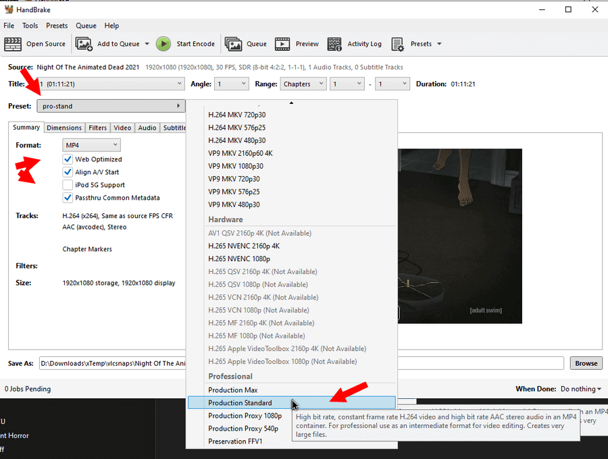
Task: Open the Activity Log icon
Action: [x=334, y=44]
